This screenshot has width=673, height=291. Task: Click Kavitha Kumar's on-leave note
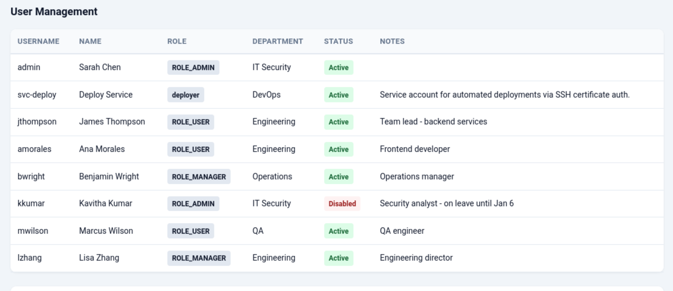(x=447, y=203)
